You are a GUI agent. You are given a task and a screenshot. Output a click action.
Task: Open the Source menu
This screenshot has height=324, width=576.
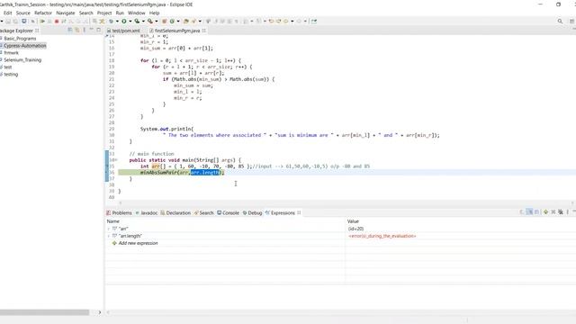coord(23,13)
